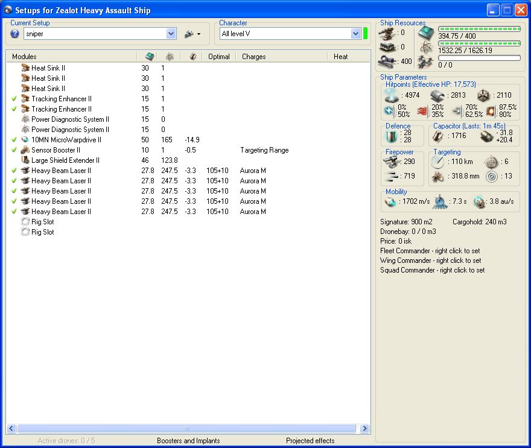Click the Charges column header
This screenshot has height=448, width=531.
281,57
